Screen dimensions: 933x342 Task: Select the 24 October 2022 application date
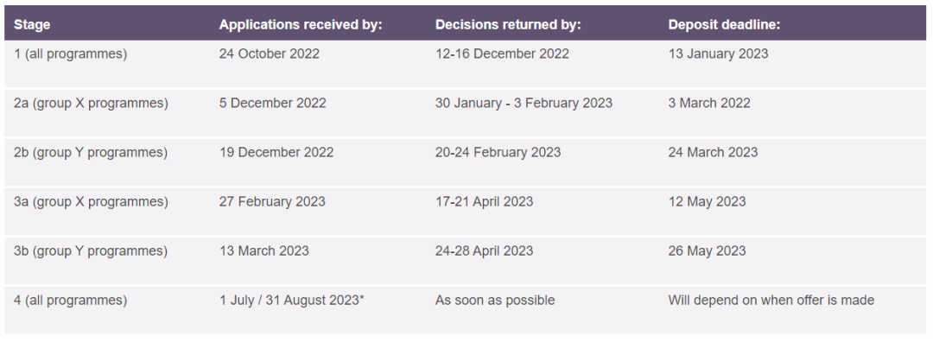click(269, 54)
